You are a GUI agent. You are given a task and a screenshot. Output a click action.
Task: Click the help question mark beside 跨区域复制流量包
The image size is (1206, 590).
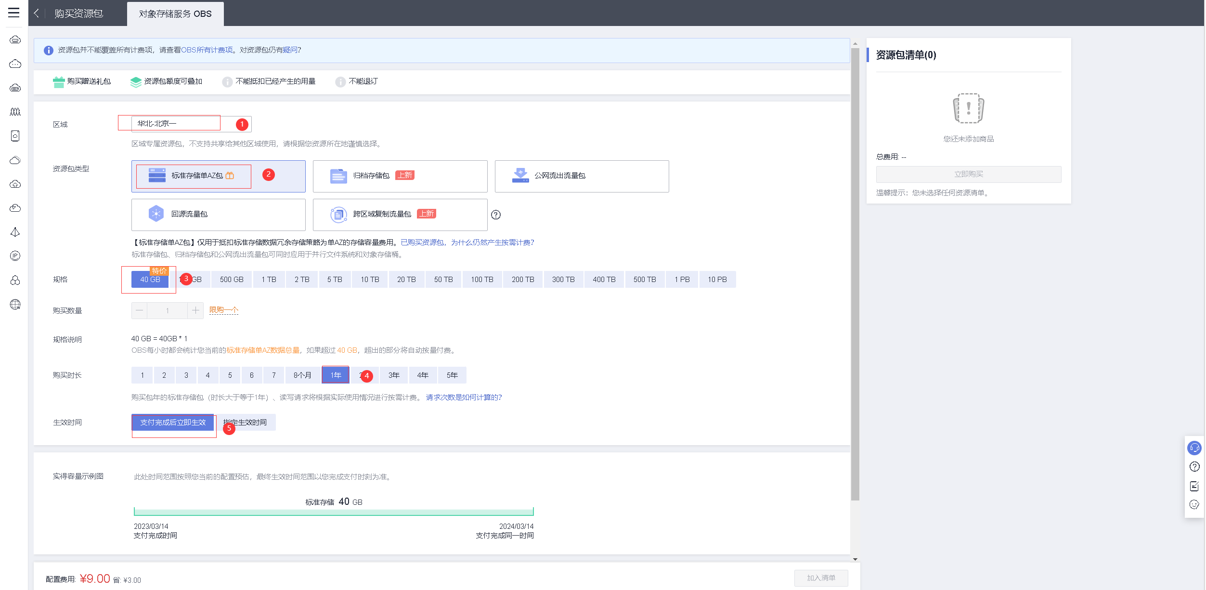496,215
